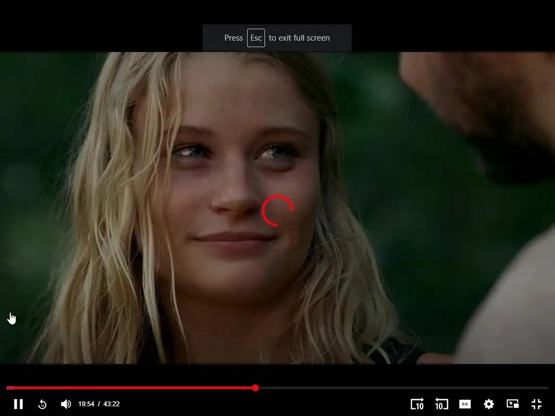555x416 pixels.
Task: Click the replay-from-start circular arrow icon
Action: [42, 404]
